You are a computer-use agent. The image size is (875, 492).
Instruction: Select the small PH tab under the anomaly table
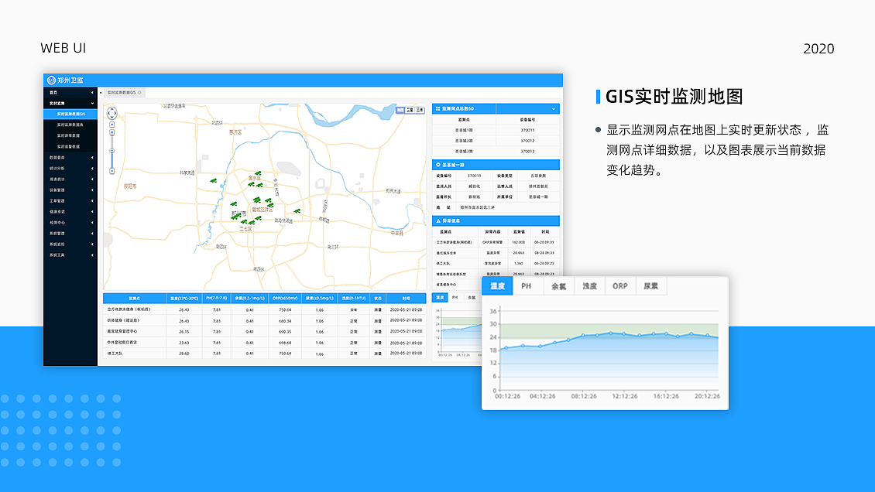pos(455,298)
